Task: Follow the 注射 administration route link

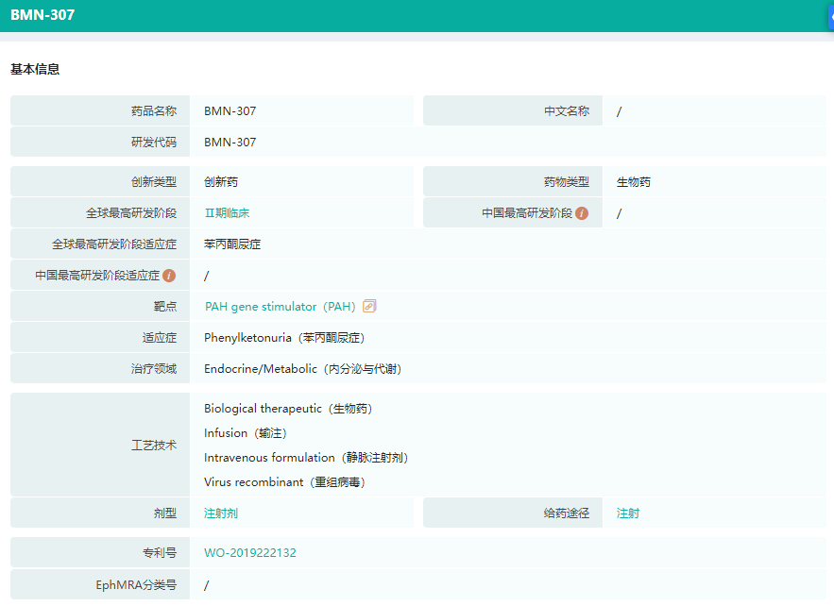Action: tap(628, 513)
